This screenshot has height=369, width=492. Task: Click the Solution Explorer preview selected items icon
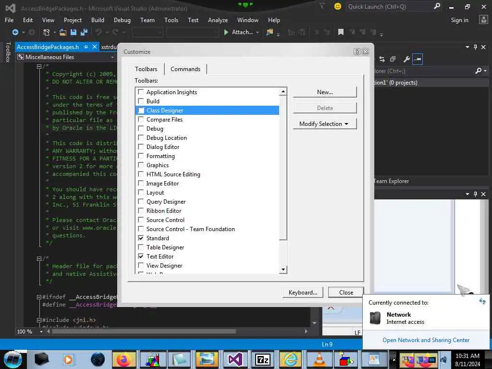click(x=418, y=59)
